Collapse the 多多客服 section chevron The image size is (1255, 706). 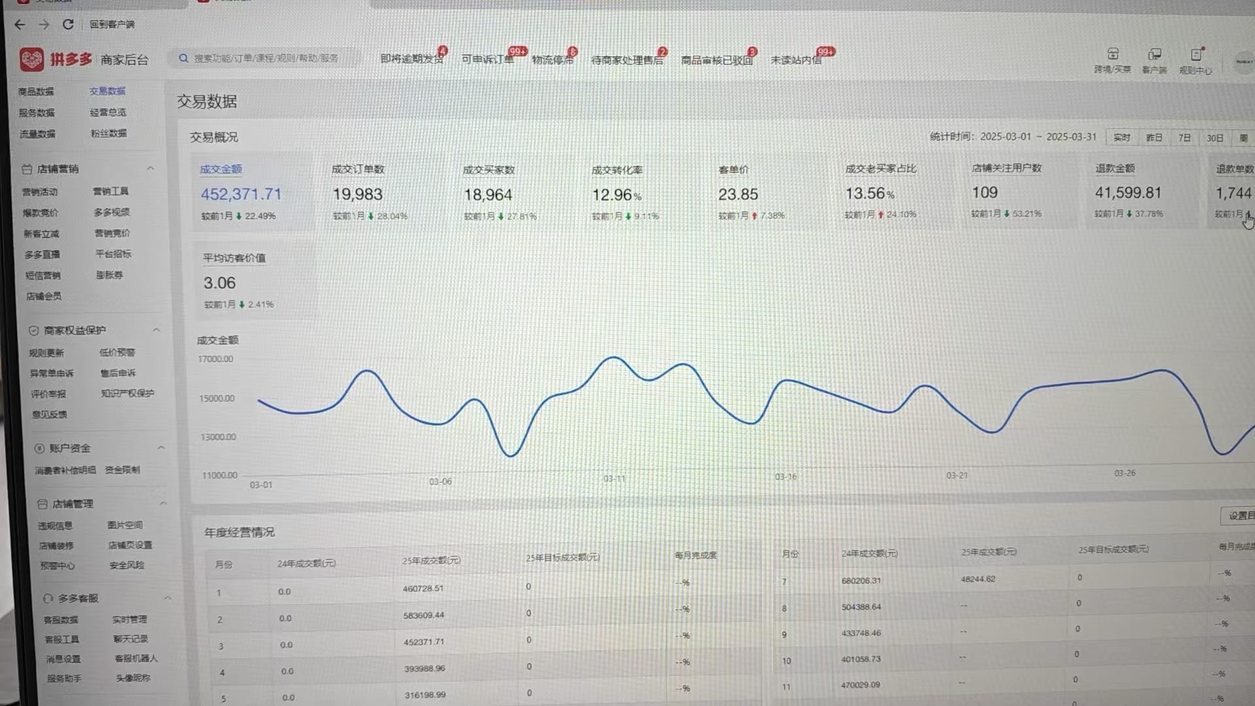click(x=168, y=598)
